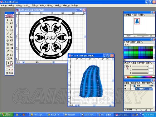
Task: Select the Rotate tool
Action: (x=7, y=37)
